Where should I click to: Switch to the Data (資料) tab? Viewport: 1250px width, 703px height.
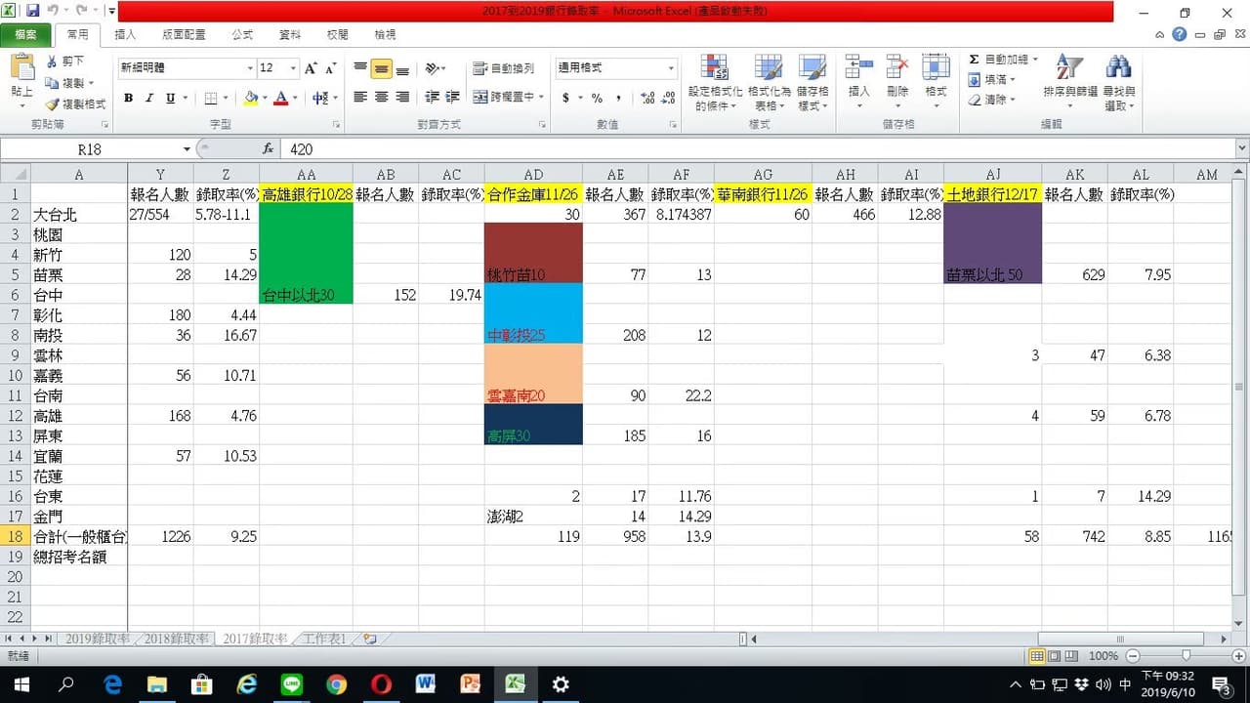(x=290, y=34)
